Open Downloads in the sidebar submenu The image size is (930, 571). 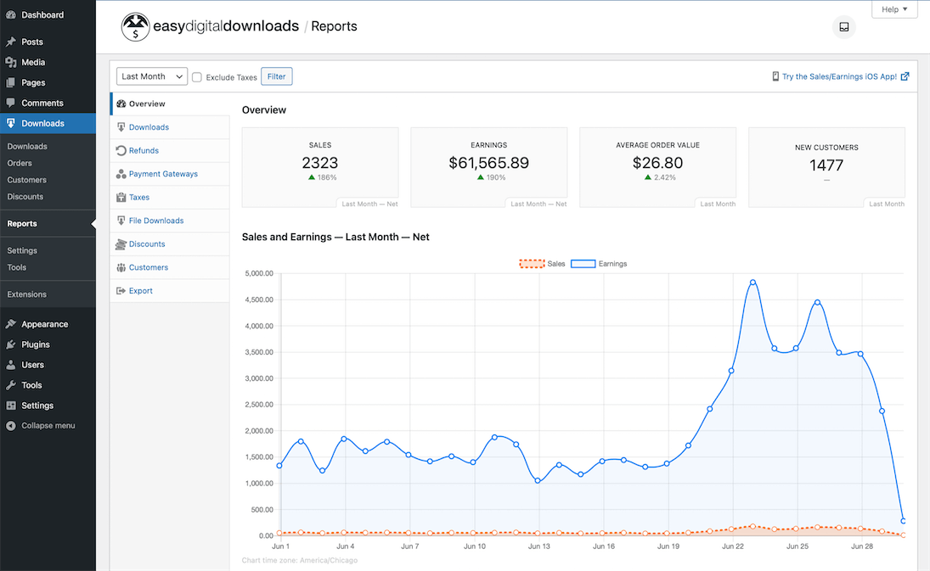tap(27, 146)
